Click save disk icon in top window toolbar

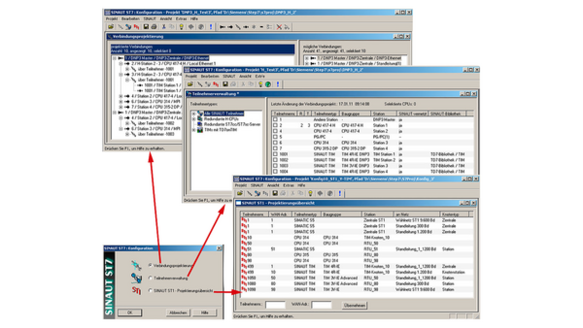point(146,27)
